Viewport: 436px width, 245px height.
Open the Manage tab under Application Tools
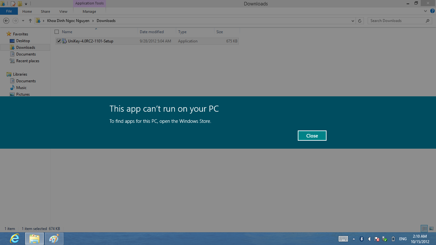[89, 11]
